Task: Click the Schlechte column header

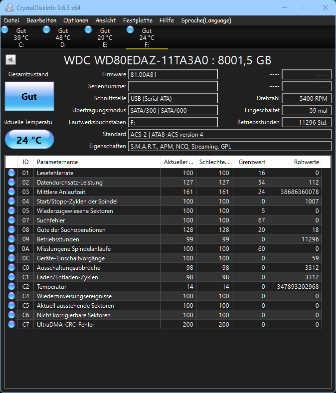Action: pyautogui.click(x=214, y=162)
